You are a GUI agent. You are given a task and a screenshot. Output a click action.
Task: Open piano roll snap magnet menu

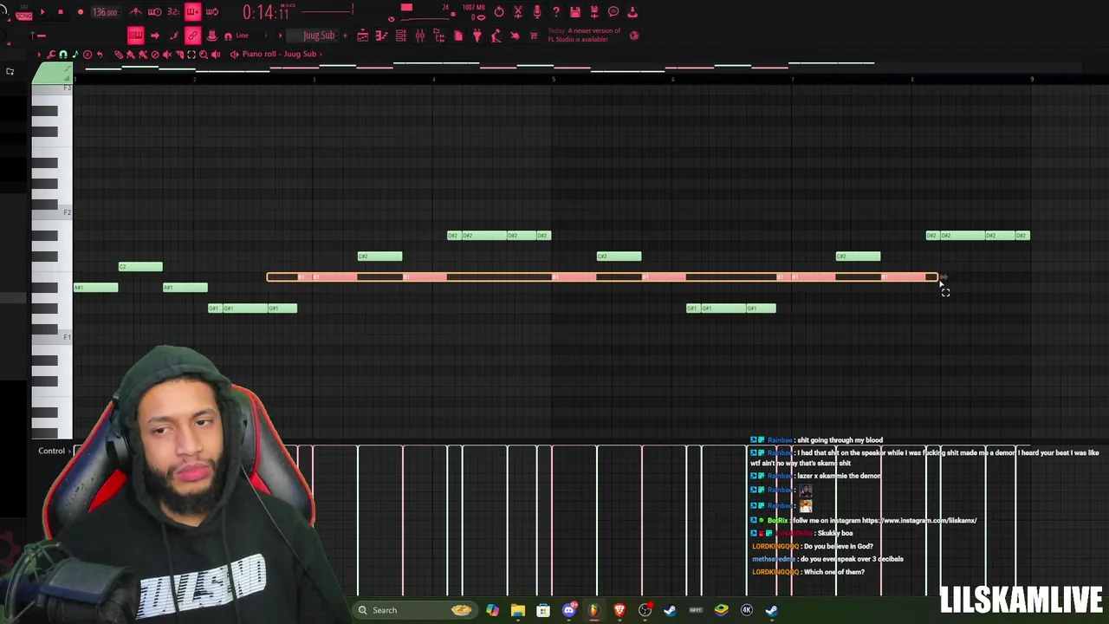tap(63, 55)
